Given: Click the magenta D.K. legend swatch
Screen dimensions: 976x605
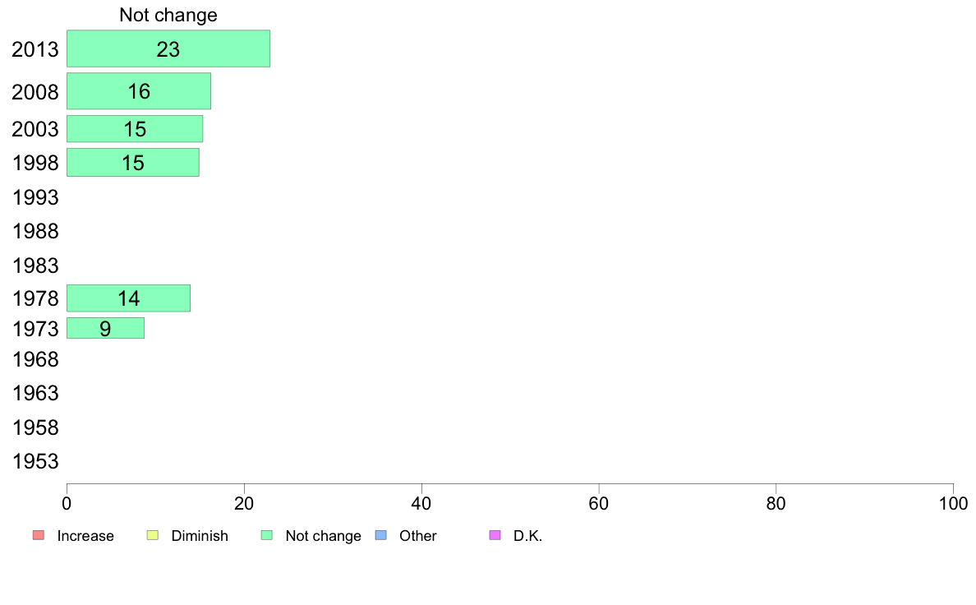Looking at the screenshot, I should pos(495,535).
